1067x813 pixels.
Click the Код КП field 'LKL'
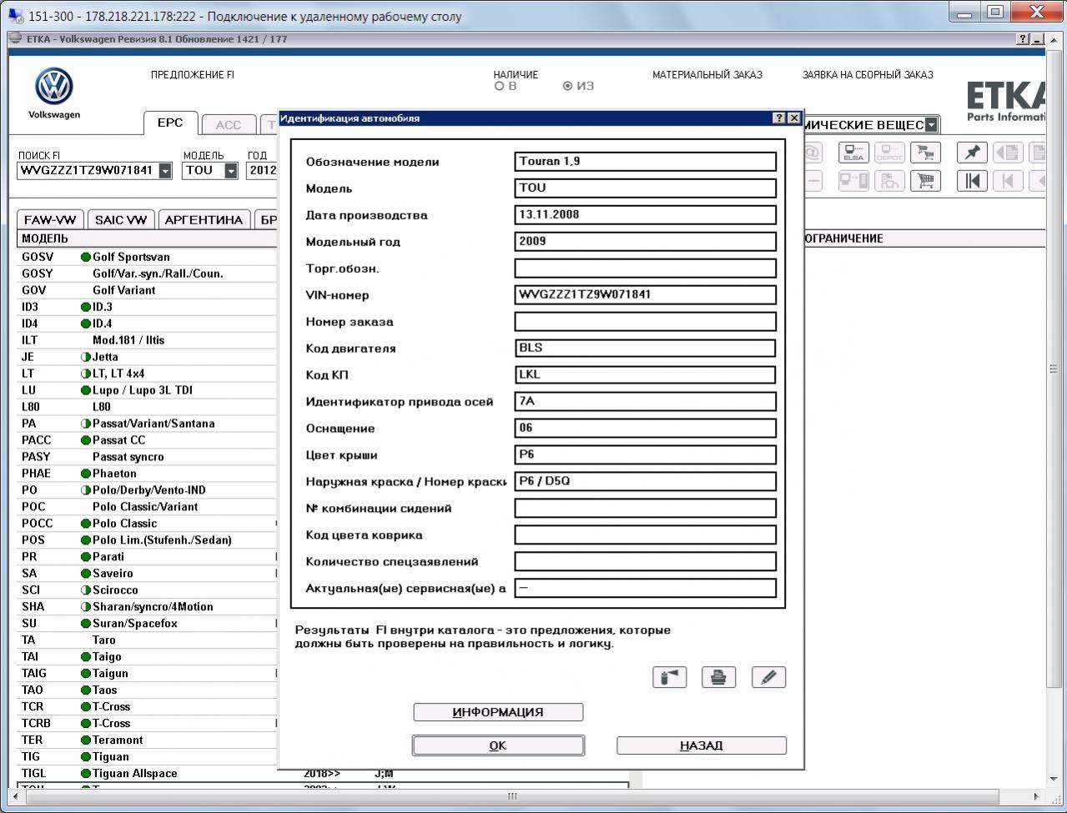(646, 375)
